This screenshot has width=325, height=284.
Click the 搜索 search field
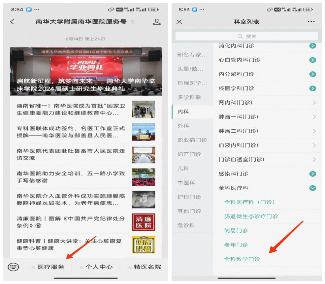tap(246, 37)
